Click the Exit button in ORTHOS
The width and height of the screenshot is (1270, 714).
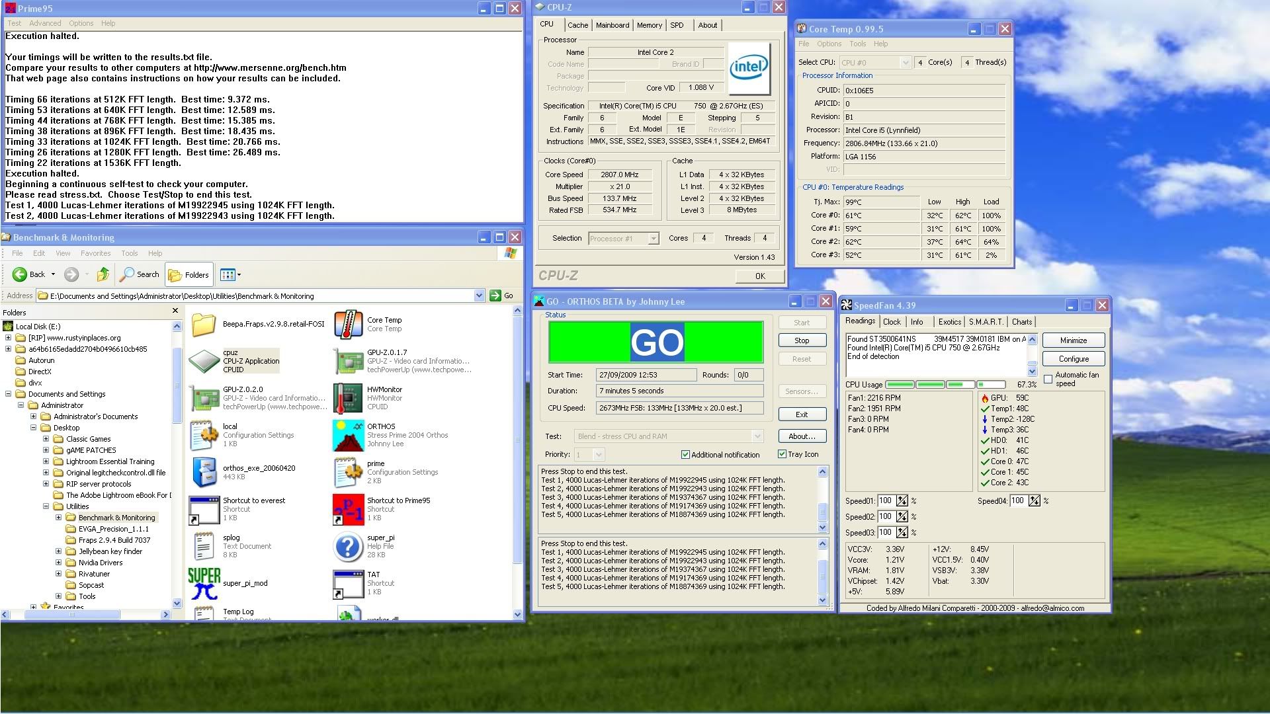coord(802,415)
